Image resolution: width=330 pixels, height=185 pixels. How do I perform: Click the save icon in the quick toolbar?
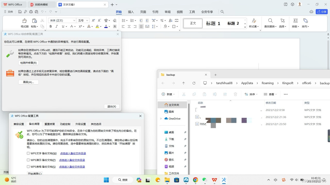coord(20,12)
